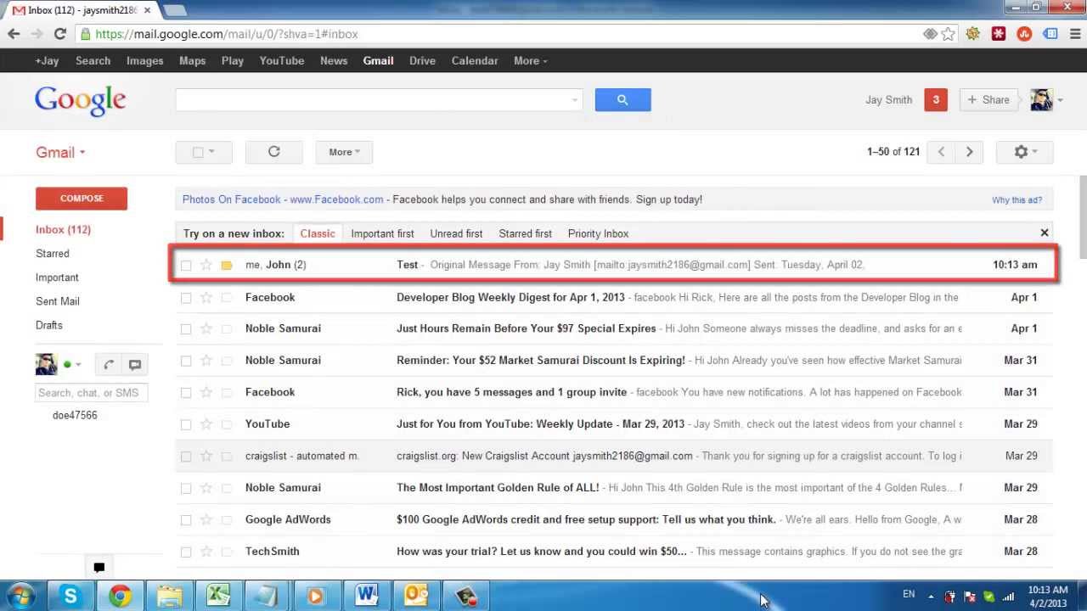Mark Google AdWords email as important
The height and width of the screenshot is (611, 1087).
pos(227,519)
